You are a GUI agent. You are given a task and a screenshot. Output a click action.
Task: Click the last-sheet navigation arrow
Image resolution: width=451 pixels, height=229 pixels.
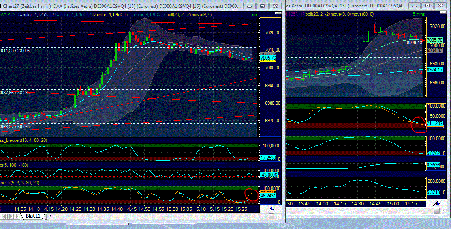[17, 216]
